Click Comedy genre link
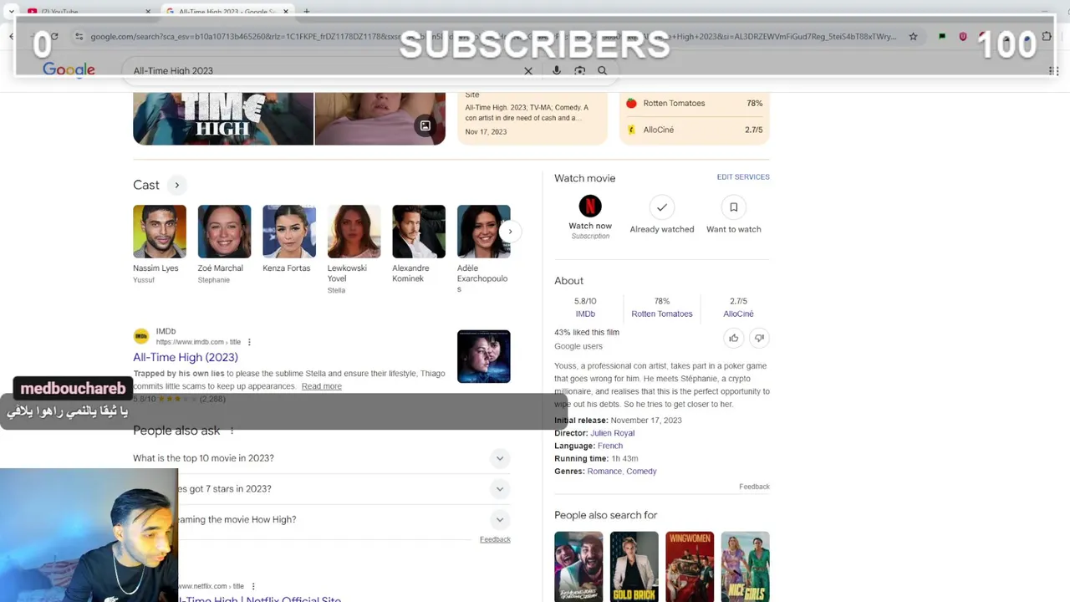 coord(641,472)
